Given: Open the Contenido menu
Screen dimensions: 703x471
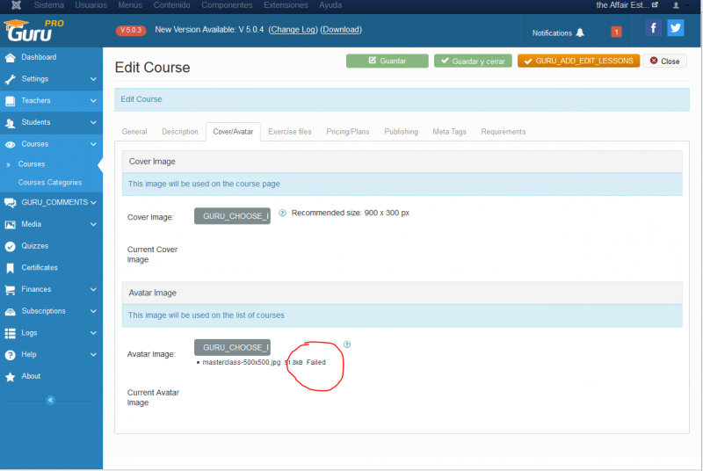Looking at the screenshot, I should tap(171, 5).
